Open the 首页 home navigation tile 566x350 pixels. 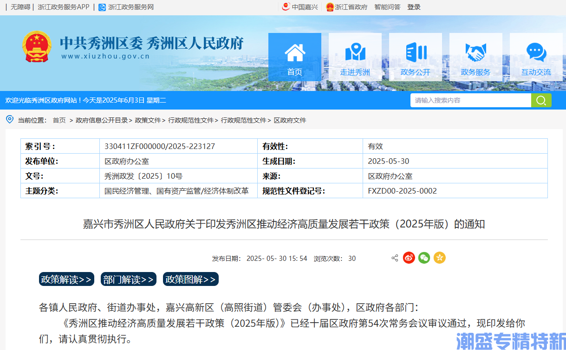[295, 57]
